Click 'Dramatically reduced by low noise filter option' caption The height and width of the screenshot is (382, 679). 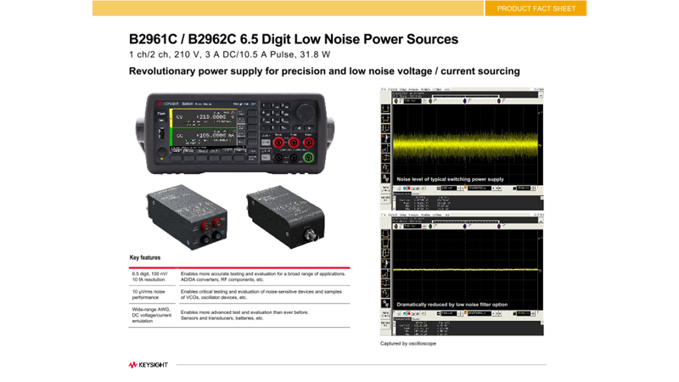coord(452,305)
